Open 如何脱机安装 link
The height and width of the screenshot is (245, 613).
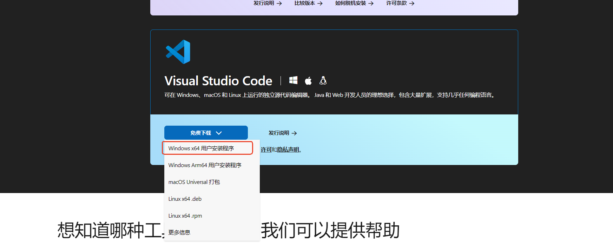pyautogui.click(x=354, y=3)
